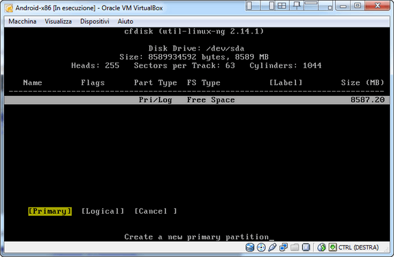The width and height of the screenshot is (394, 257).
Task: Open the network adapters status icon
Action: pos(284,247)
